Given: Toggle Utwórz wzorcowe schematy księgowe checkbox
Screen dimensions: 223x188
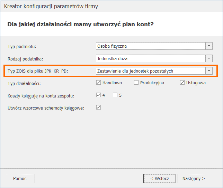Looking at the screenshot, I should [x=99, y=107].
